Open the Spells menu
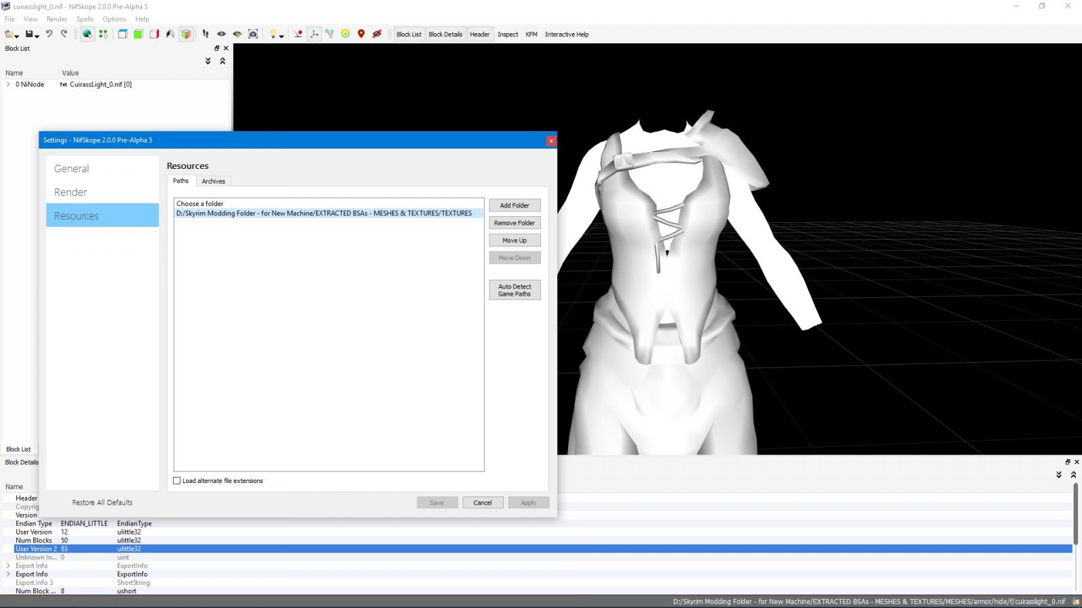 [85, 19]
